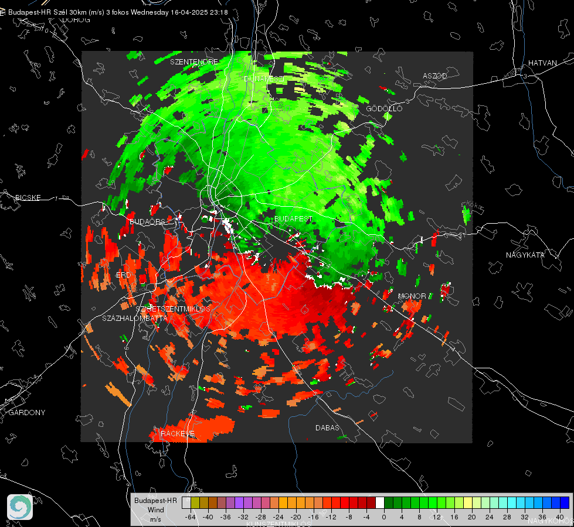Click the '-12' legend scale value
574x527 pixels.
tap(331, 517)
